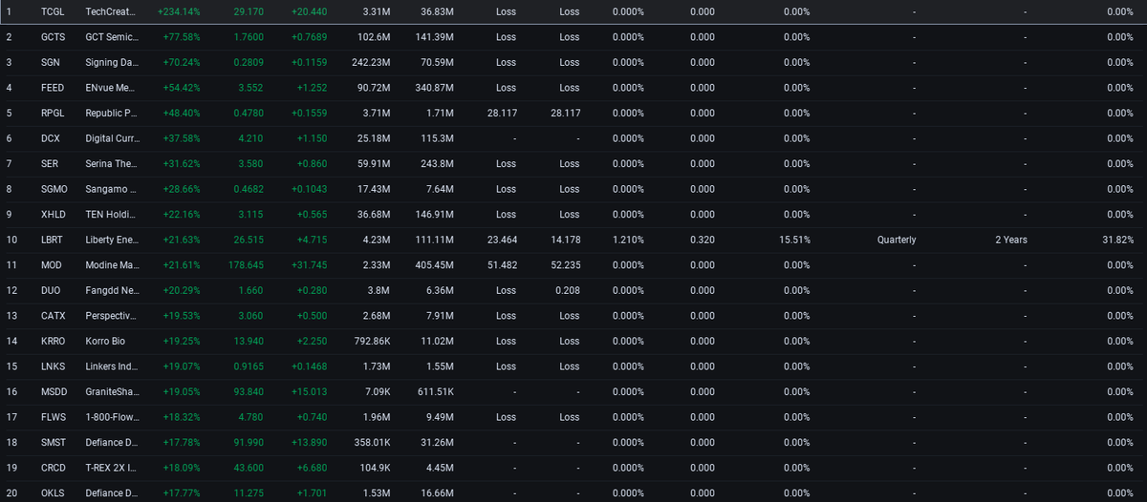Select the GCT Semic… company name
This screenshot has height=502, width=1147.
click(111, 37)
